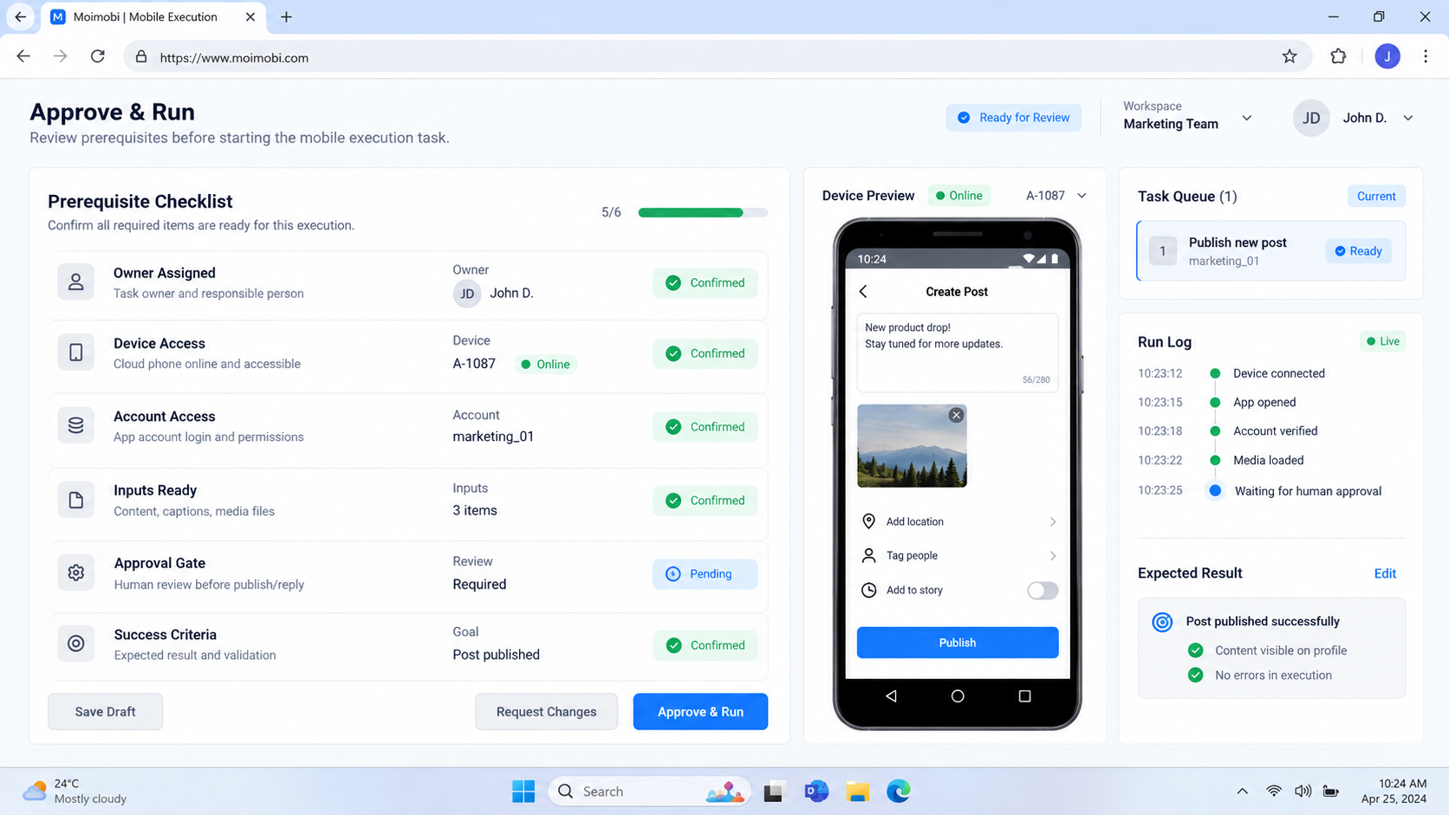Click the Ready badge on the task card

click(1358, 251)
